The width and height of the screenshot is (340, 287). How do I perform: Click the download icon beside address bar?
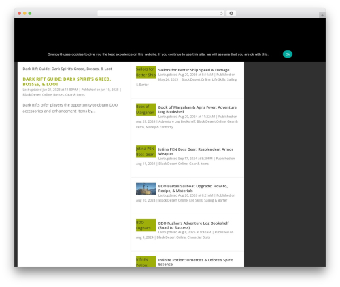coord(231,13)
